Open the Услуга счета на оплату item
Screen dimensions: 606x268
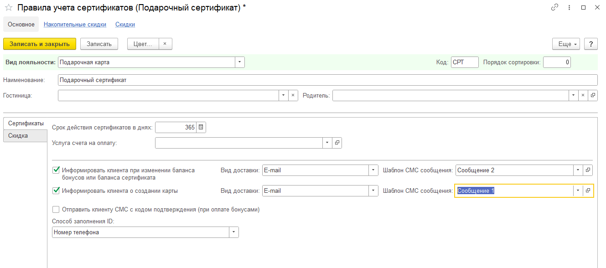pos(337,143)
